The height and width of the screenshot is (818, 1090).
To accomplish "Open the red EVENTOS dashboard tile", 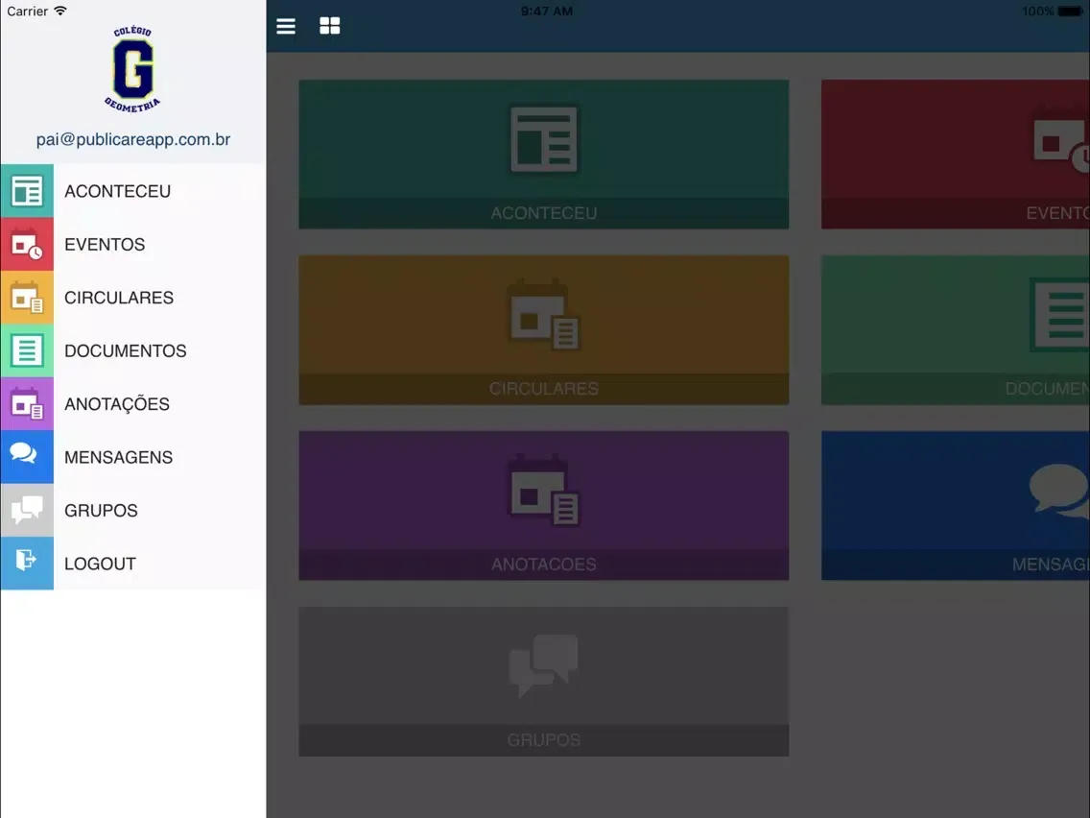I will (955, 155).
